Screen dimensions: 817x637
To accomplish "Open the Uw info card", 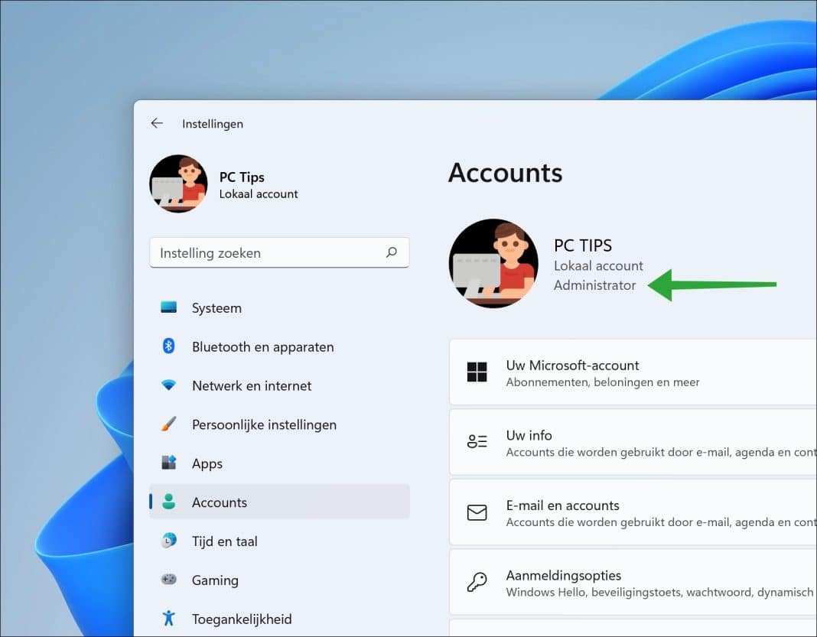I will pos(633,442).
